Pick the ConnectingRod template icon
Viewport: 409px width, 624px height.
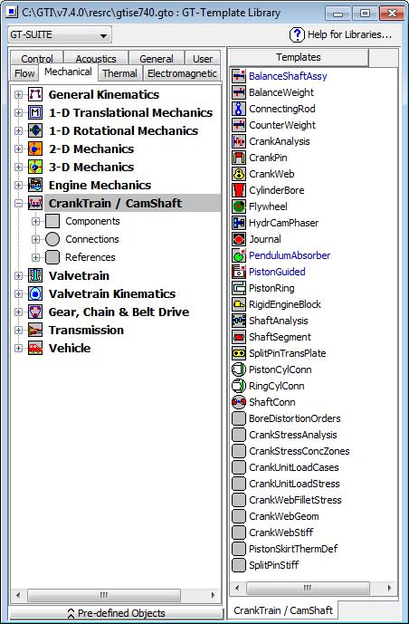[239, 109]
